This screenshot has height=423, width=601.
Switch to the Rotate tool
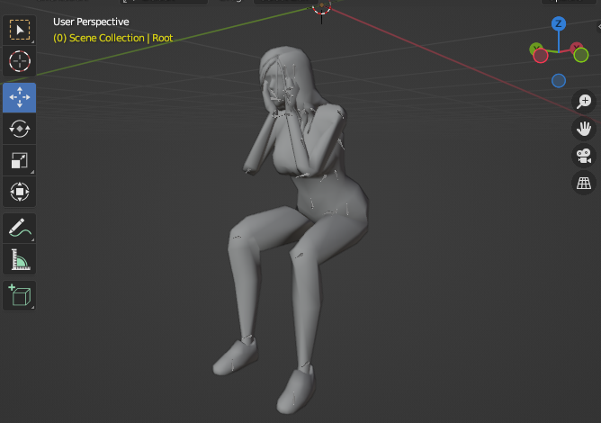[x=20, y=129]
